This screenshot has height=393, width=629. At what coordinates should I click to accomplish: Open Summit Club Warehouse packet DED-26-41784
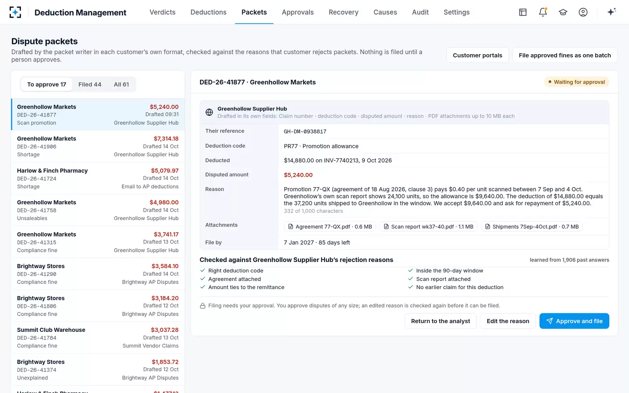coord(98,338)
